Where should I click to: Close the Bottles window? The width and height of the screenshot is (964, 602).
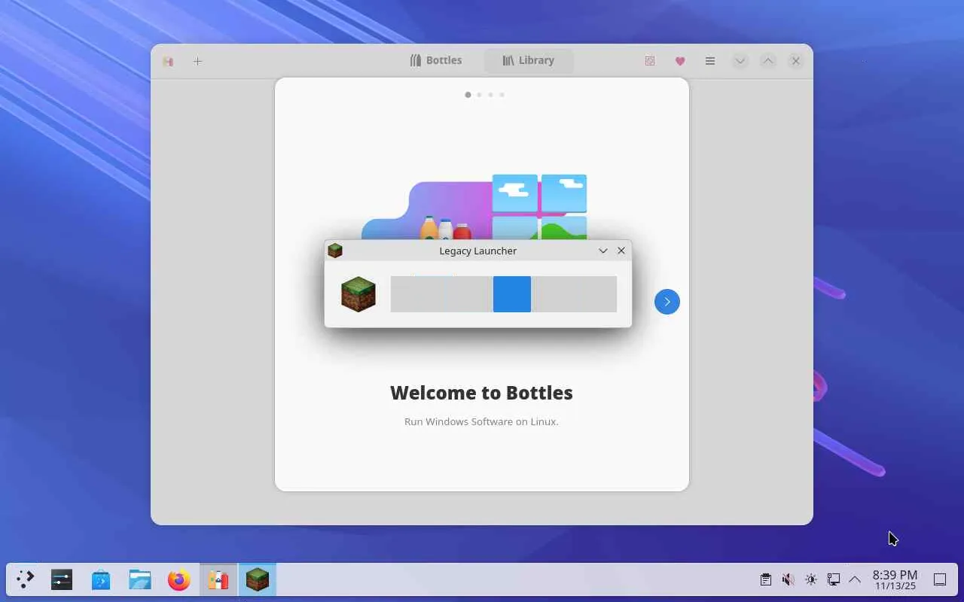point(795,61)
